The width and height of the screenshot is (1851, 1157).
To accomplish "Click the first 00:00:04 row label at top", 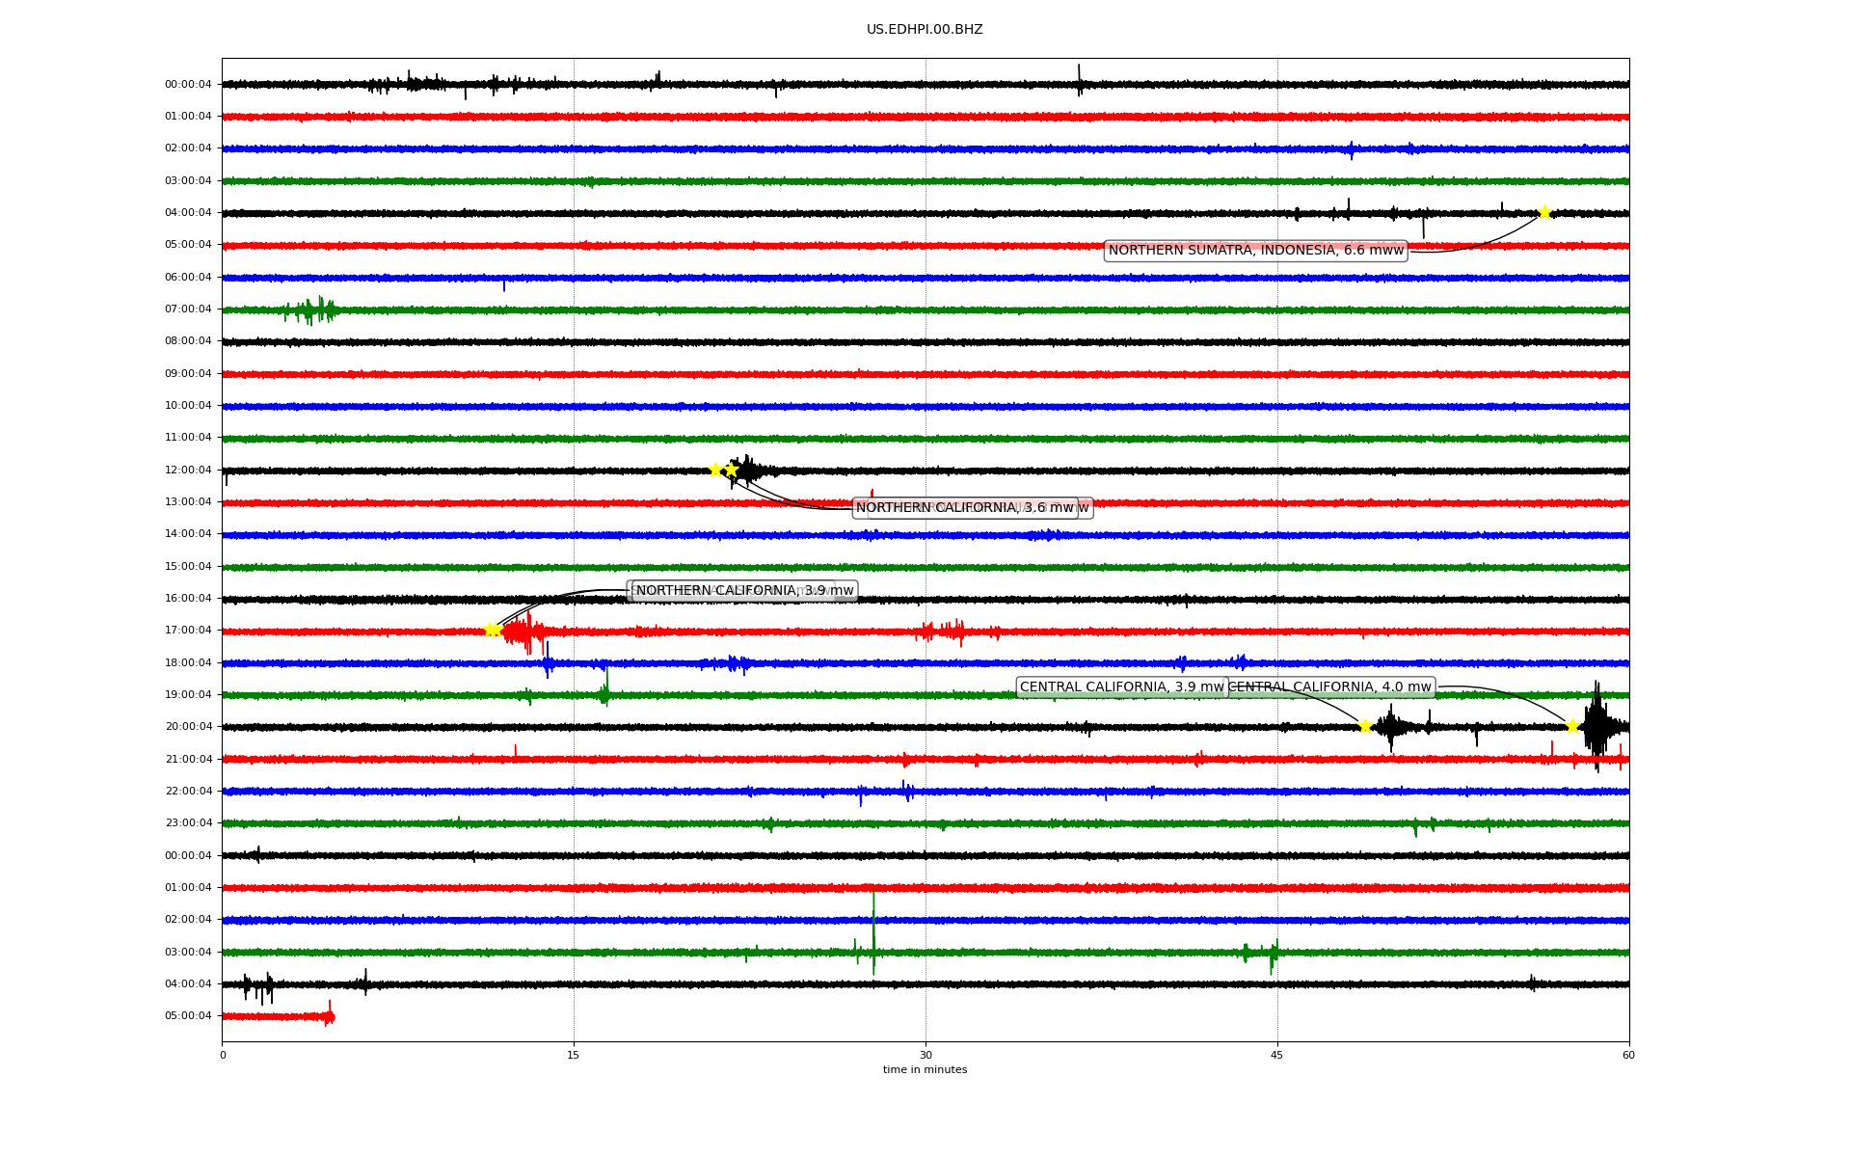I will click(188, 85).
